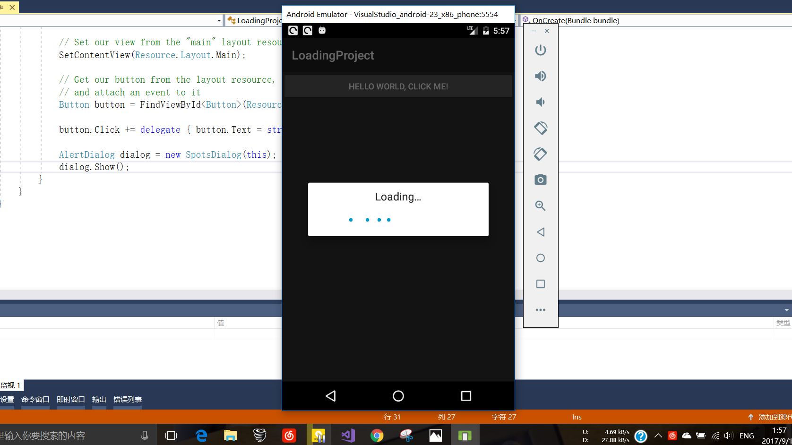Close the emulator toolbar panel
Screen dimensions: 792x445
(547, 31)
